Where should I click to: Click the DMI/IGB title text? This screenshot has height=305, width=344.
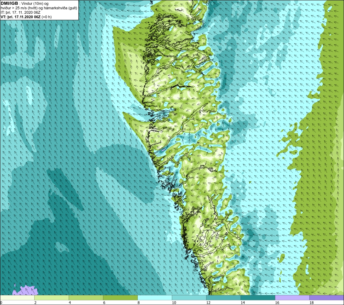9,3
